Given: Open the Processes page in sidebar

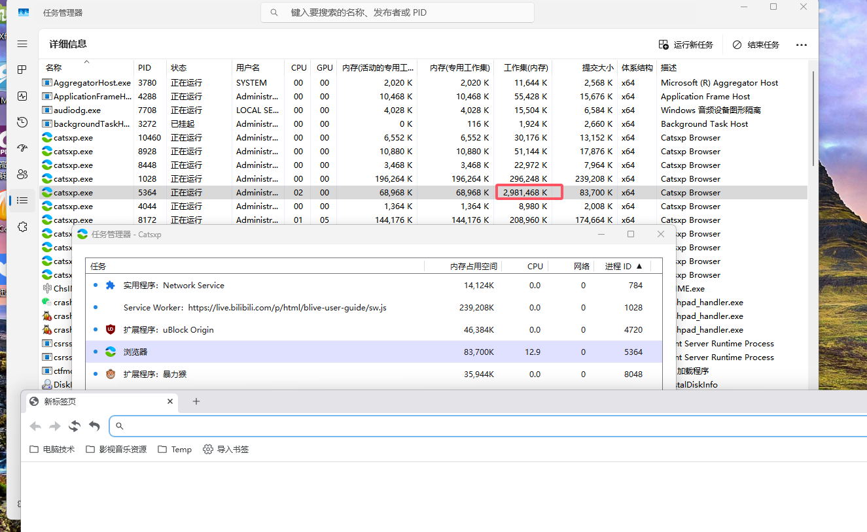Looking at the screenshot, I should pos(22,69).
